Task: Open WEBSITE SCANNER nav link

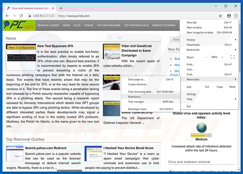Action: [x=164, y=25]
